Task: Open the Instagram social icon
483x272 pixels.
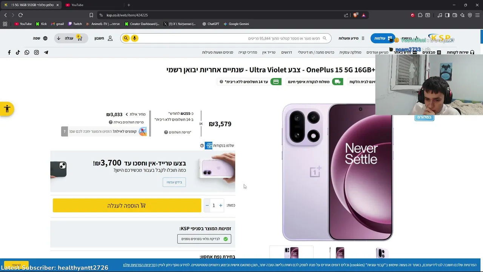Action: [x=37, y=53]
